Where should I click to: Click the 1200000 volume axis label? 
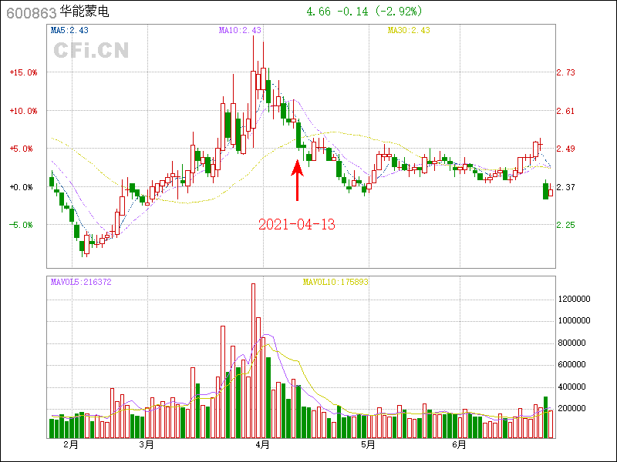point(575,298)
